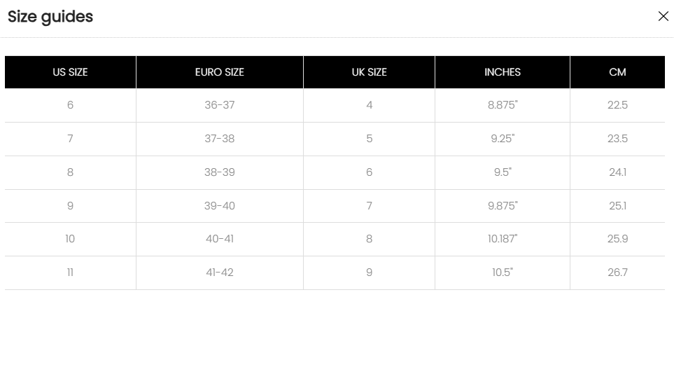Click the US SIZE column header
Image resolution: width=674 pixels, height=386 pixels.
pos(70,72)
